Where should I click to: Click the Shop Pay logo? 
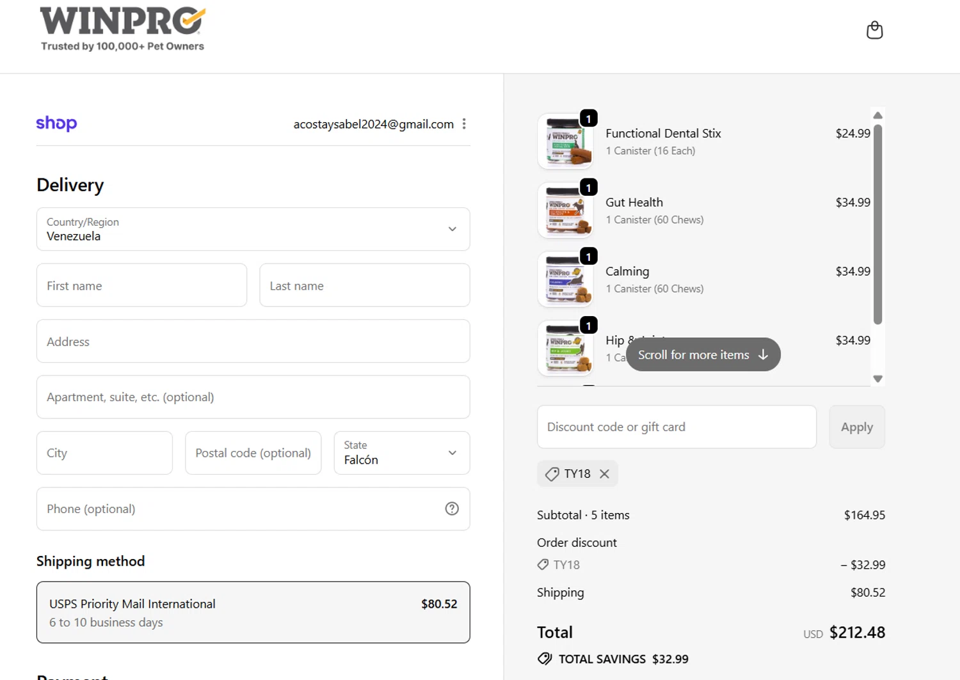[56, 123]
